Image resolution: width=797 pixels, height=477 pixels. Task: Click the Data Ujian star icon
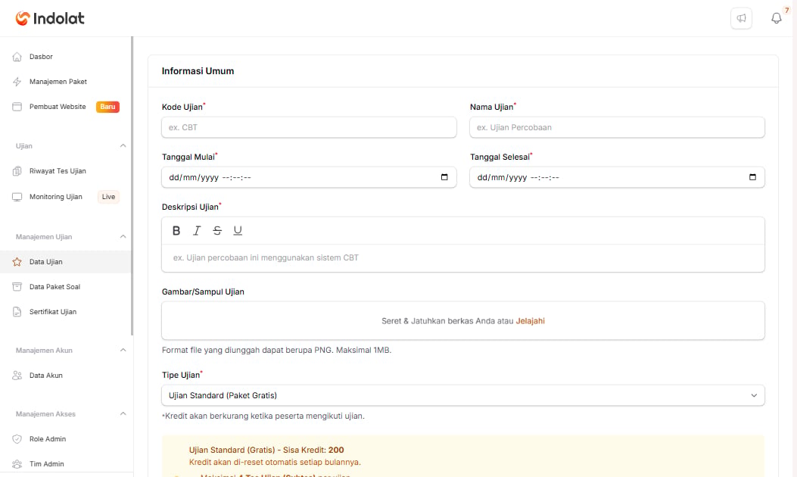(x=17, y=262)
